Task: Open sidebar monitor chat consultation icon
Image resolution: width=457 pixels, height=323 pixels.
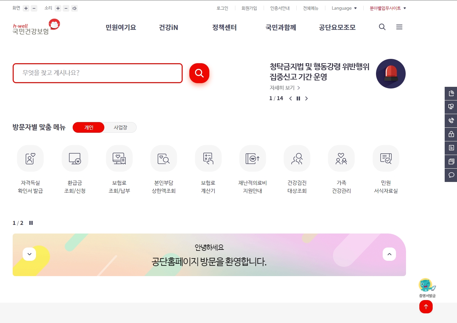Action: (451, 107)
